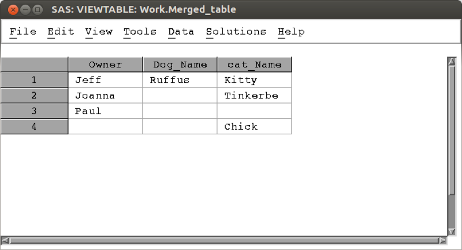Open the File menu
The image size is (462, 250).
(23, 32)
